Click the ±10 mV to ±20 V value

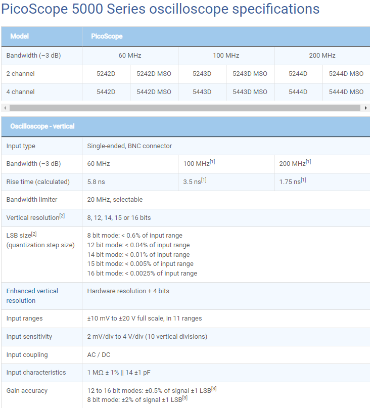pos(145,319)
